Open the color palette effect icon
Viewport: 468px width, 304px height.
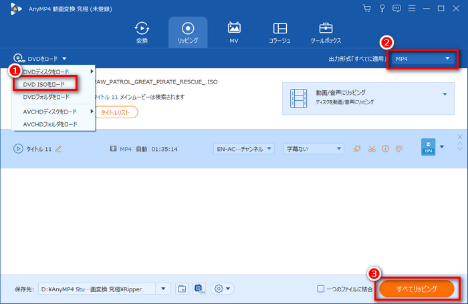pyautogui.click(x=398, y=148)
